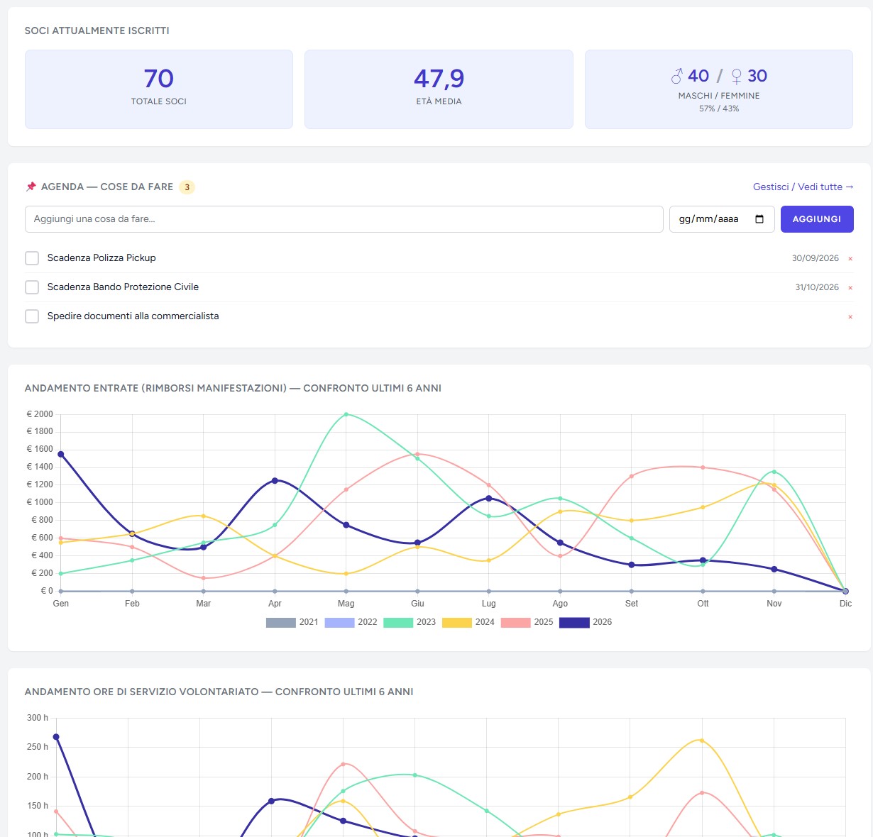Image resolution: width=873 pixels, height=837 pixels.
Task: Click the € 2000 axis label
Action: (40, 414)
